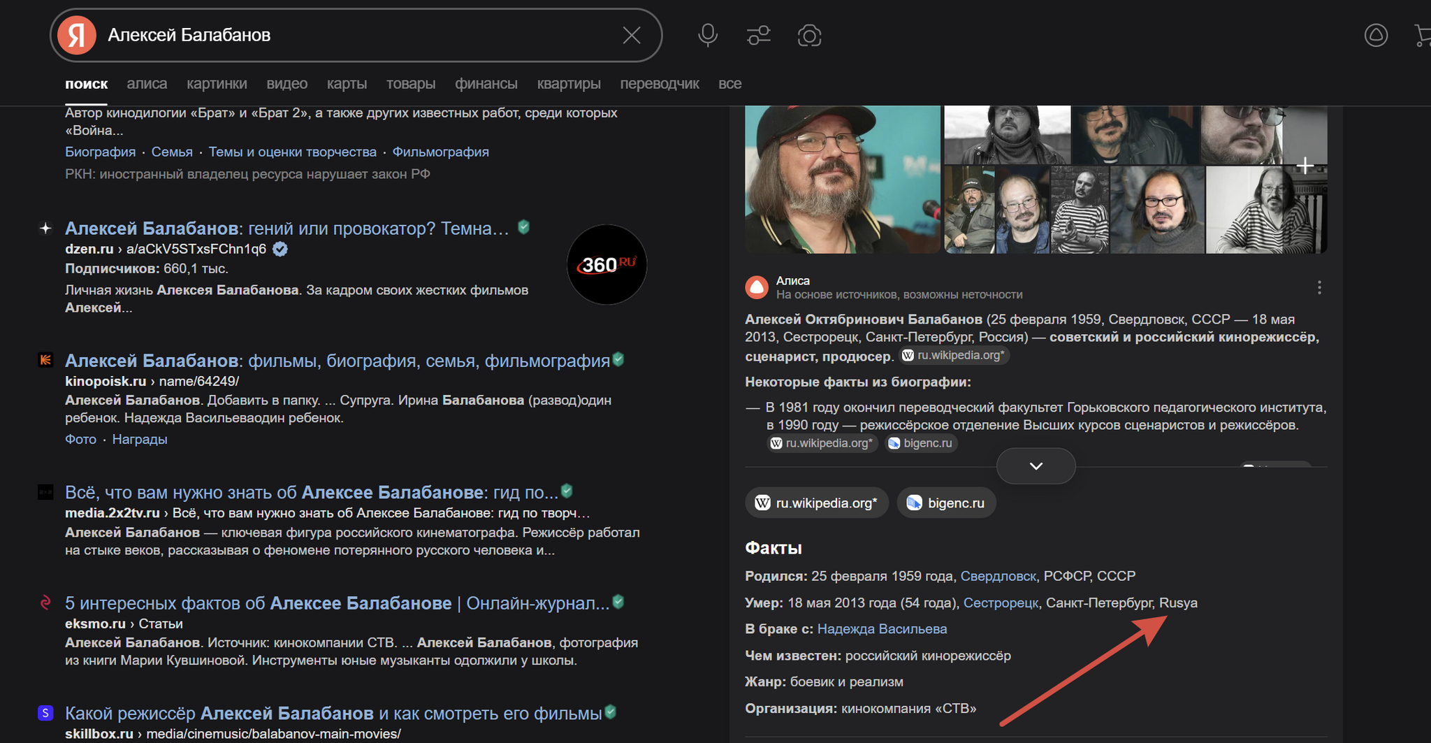The width and height of the screenshot is (1431, 743).
Task: Click the Алиса avatar icon in the panel
Action: point(756,287)
